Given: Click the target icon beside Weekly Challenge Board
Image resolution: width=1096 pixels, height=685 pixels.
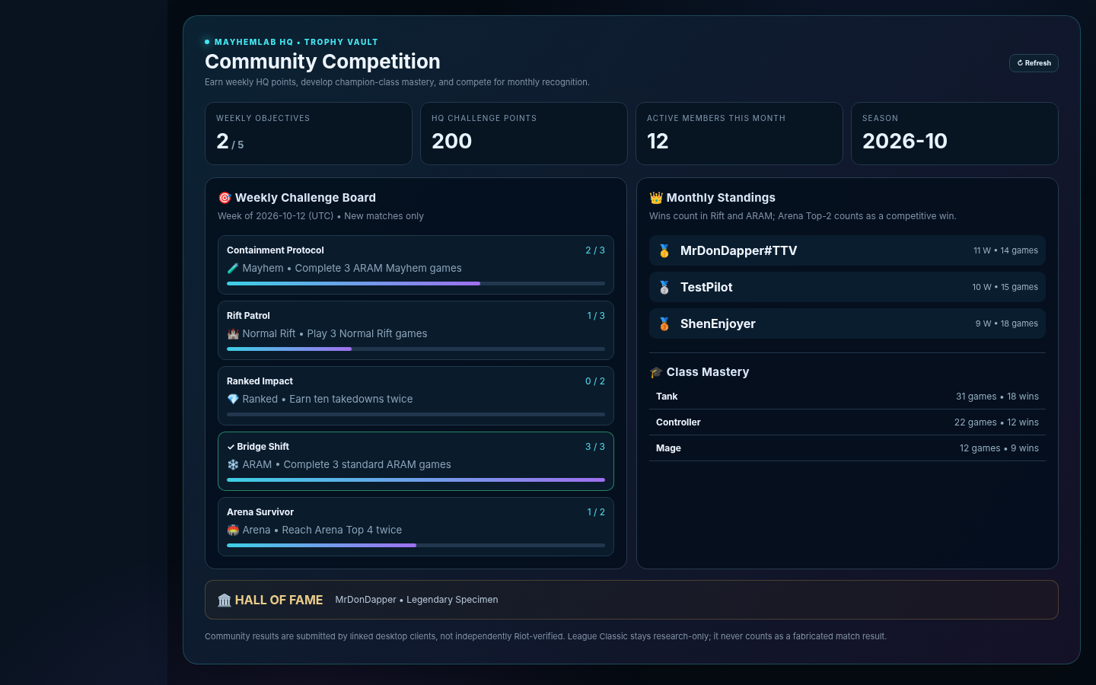Looking at the screenshot, I should [x=225, y=198].
